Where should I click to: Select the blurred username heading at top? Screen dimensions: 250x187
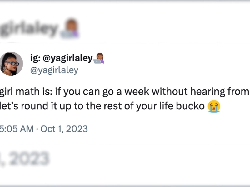pyautogui.click(x=30, y=29)
